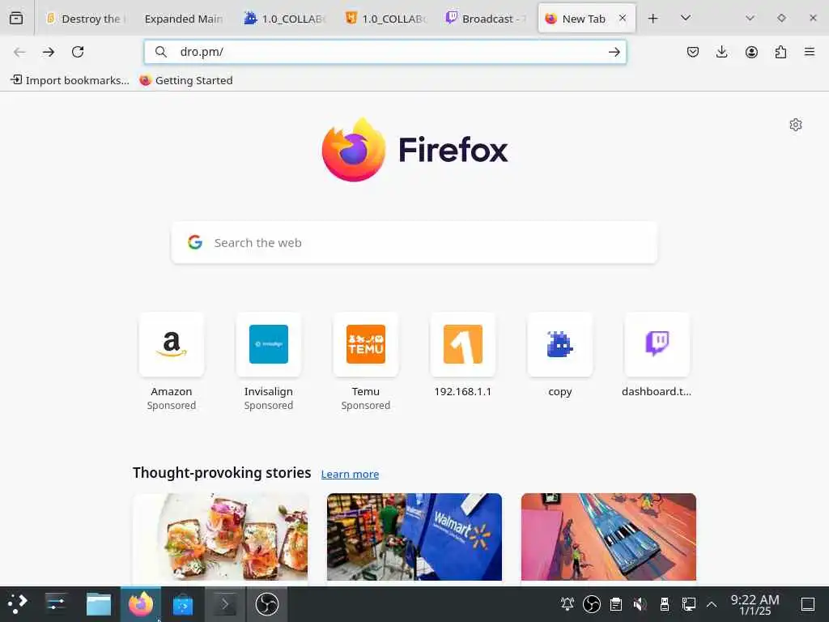Switch to the Broadcast Twitch tab

(x=486, y=19)
